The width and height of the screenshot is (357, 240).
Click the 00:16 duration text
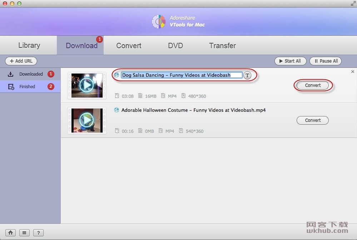click(128, 131)
